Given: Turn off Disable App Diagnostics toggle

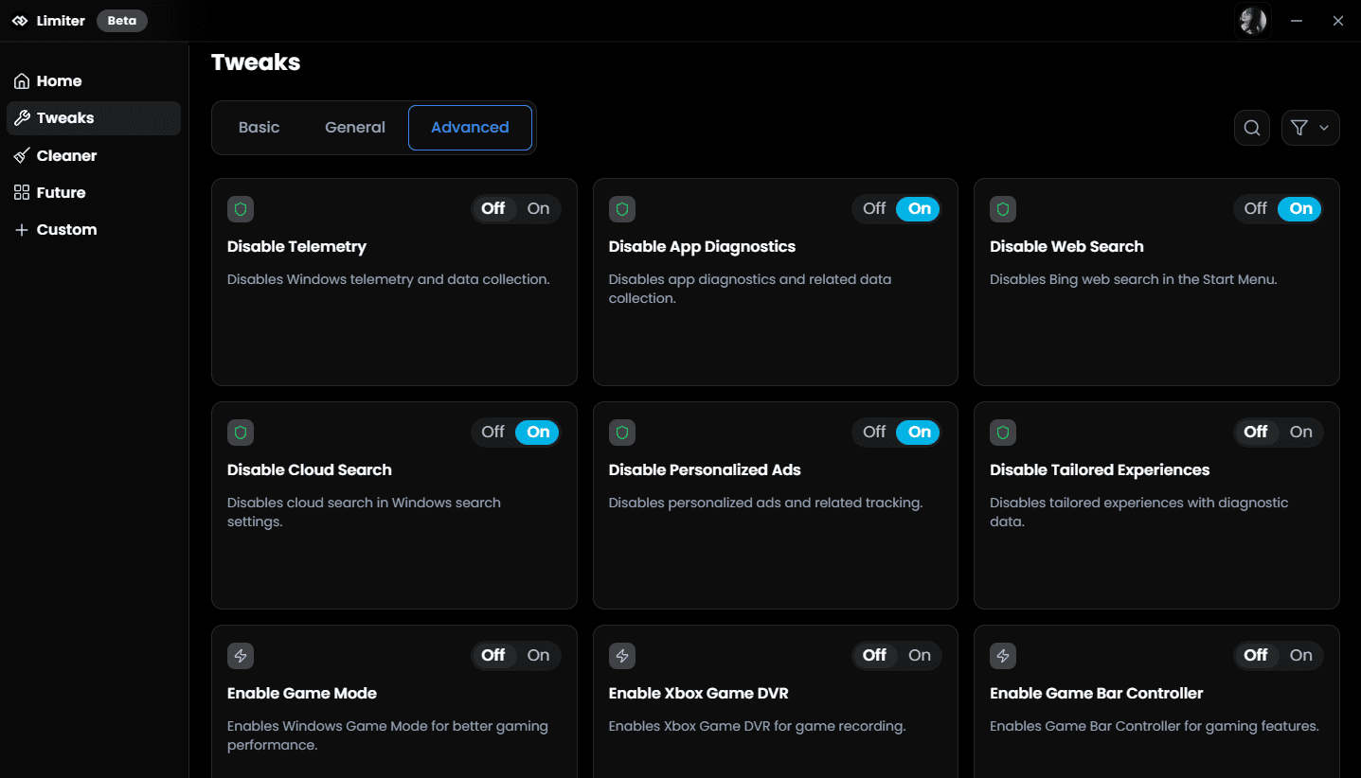Looking at the screenshot, I should click(874, 209).
